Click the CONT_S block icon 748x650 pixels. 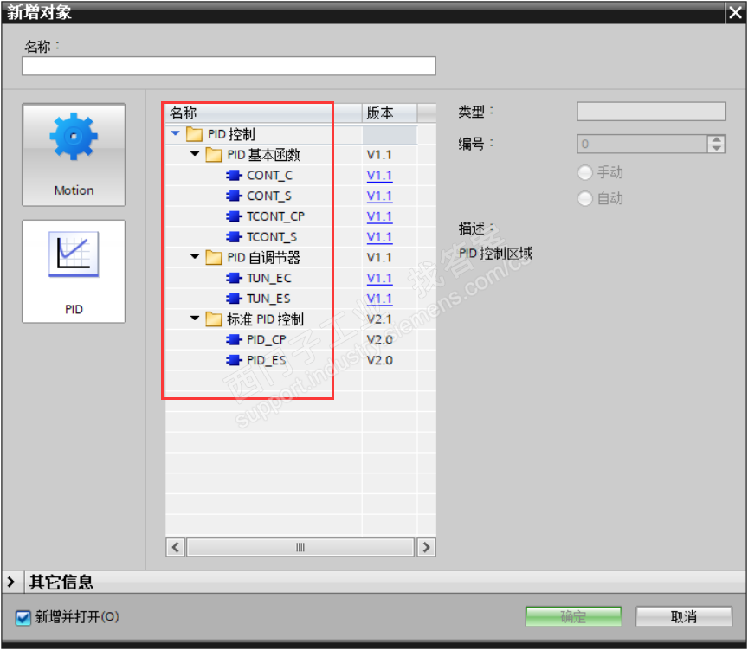tap(234, 196)
